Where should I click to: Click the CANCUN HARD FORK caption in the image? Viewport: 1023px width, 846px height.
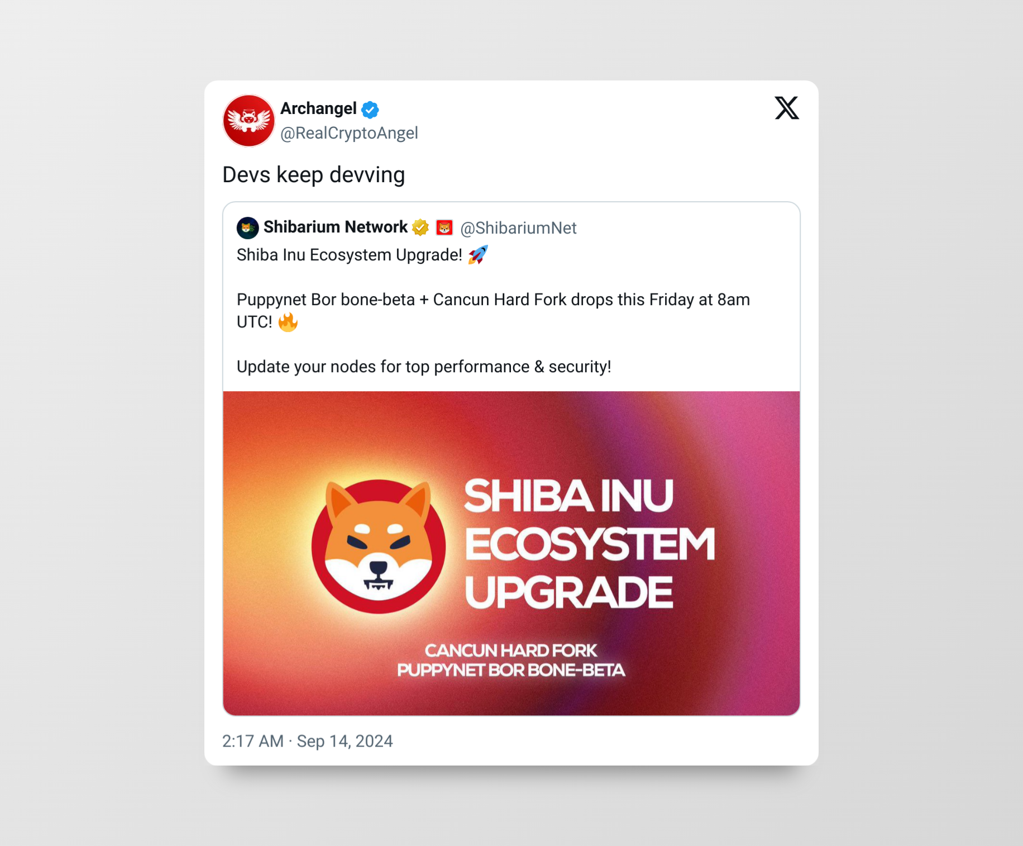click(x=510, y=650)
